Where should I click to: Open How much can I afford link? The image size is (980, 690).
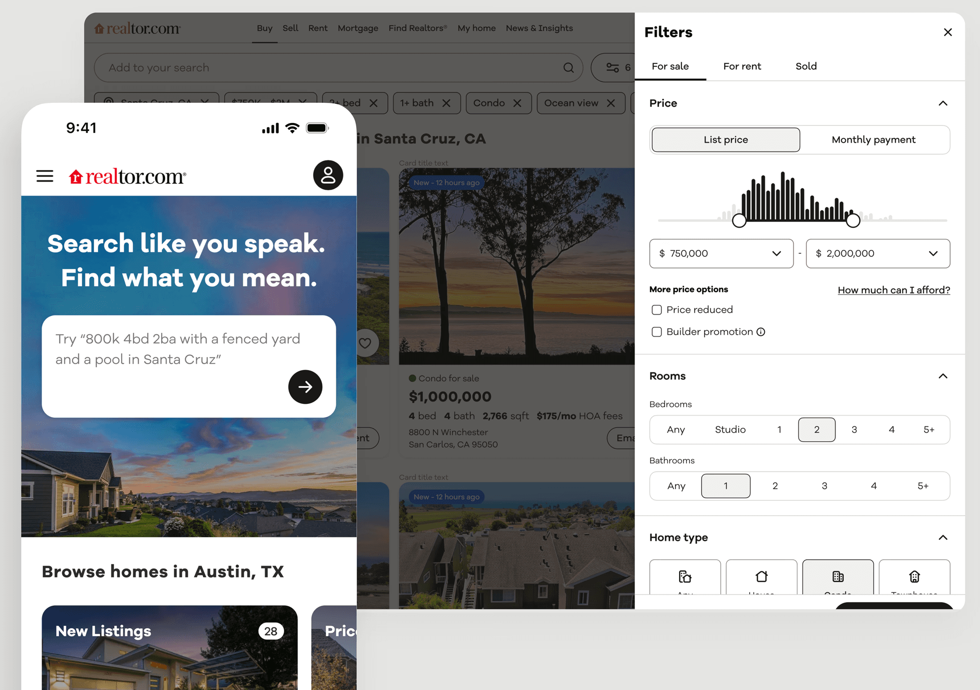coord(894,290)
